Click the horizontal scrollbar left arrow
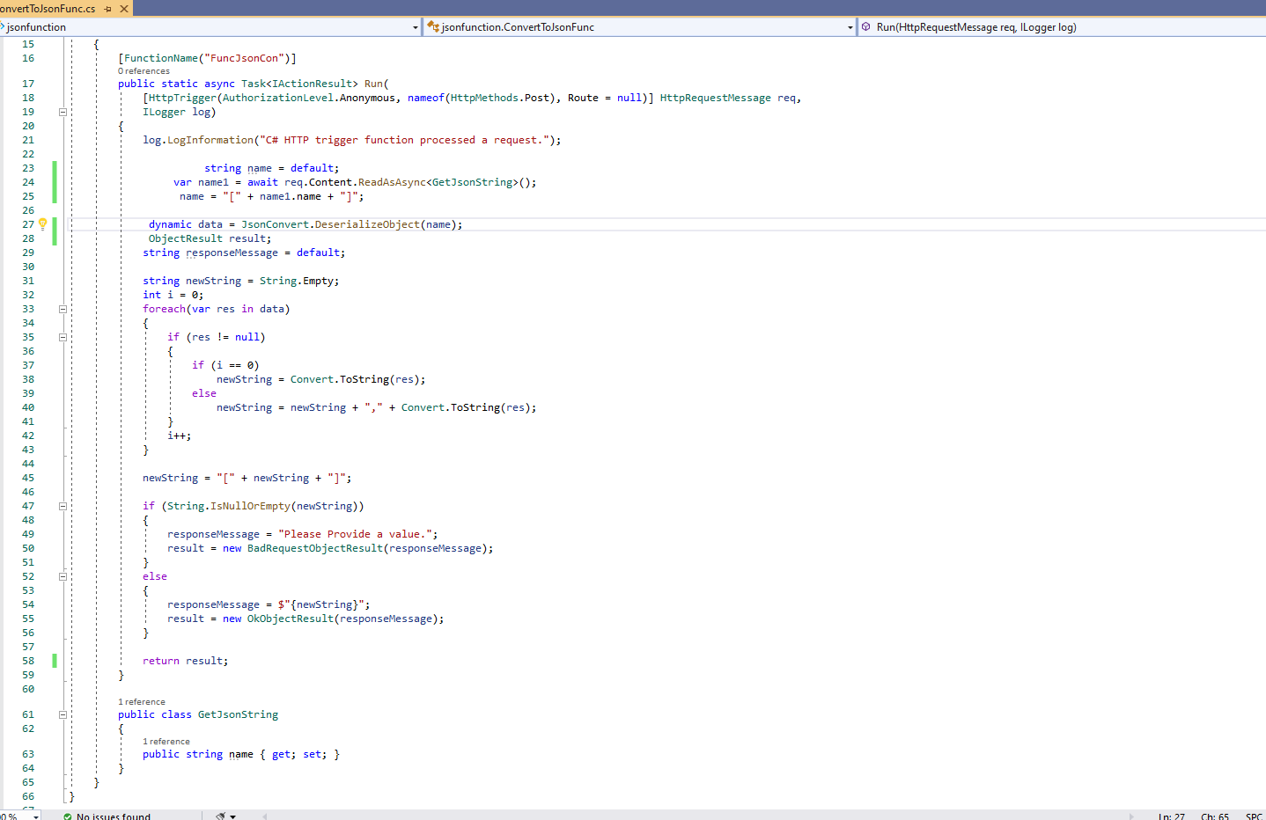Viewport: 1266px width, 820px height. tap(264, 816)
